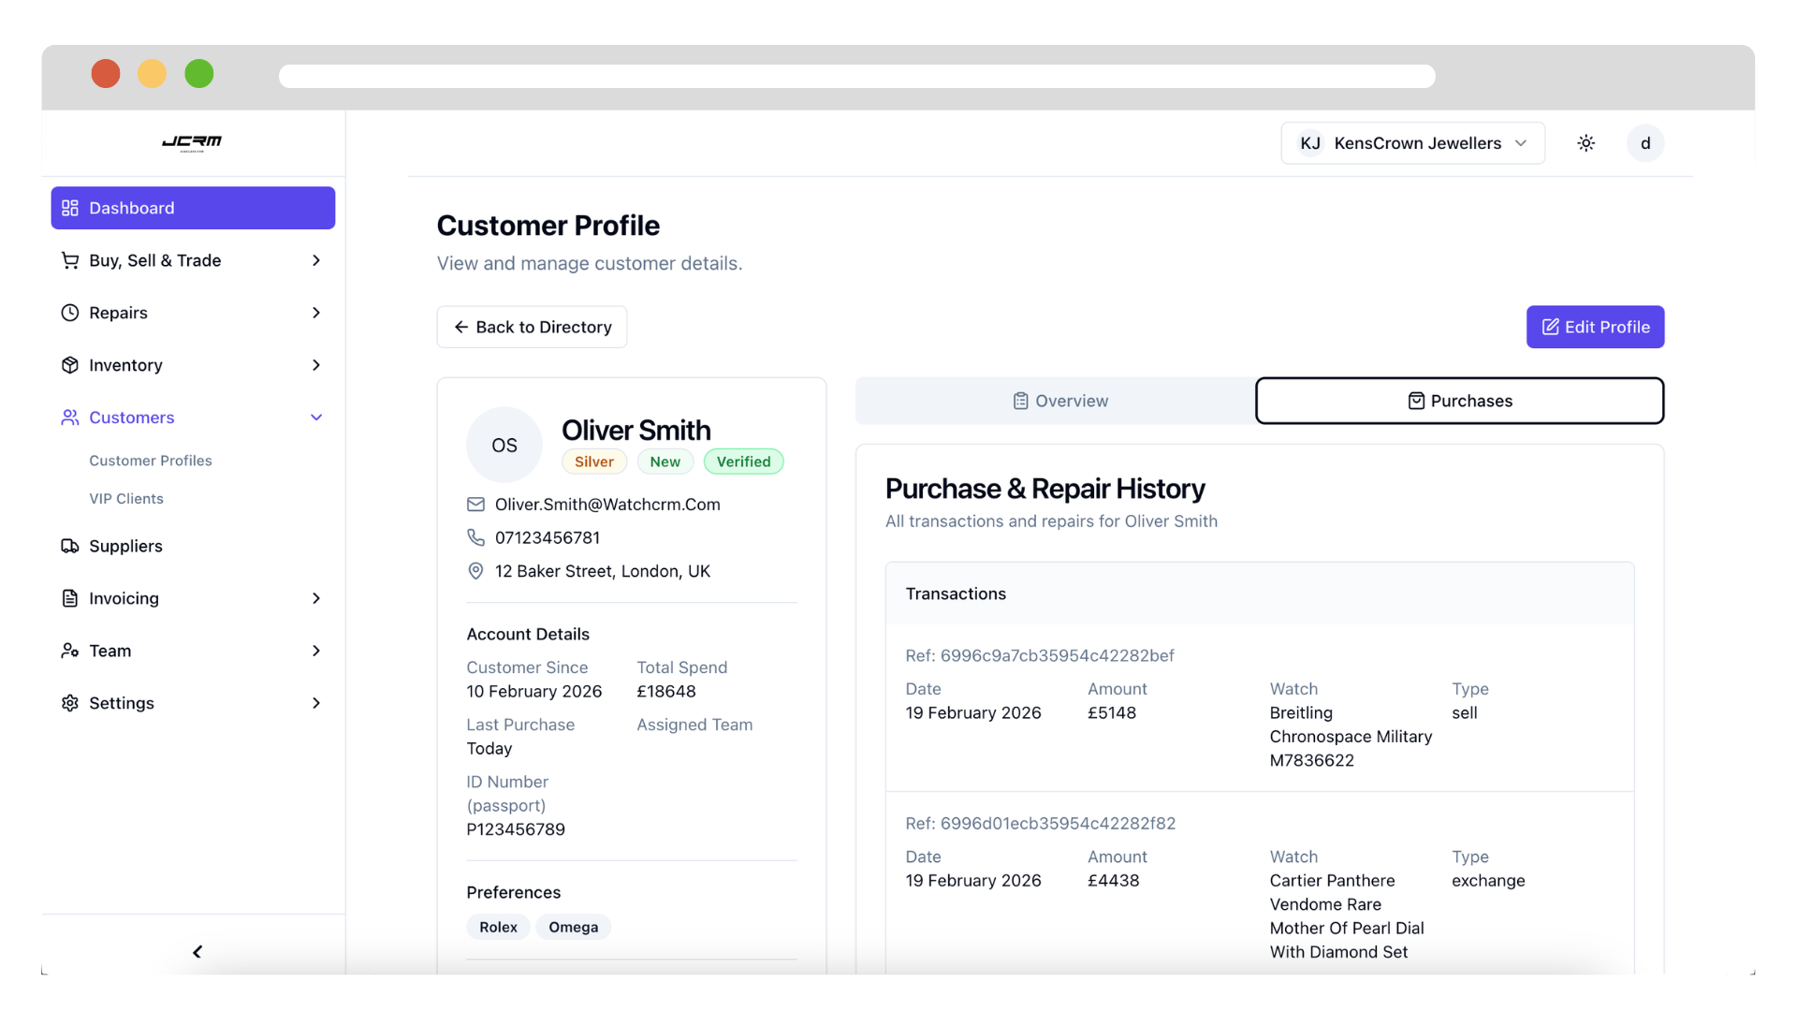The height and width of the screenshot is (1011, 1797).
Task: Click the people icon next to Customers
Action: pos(70,418)
